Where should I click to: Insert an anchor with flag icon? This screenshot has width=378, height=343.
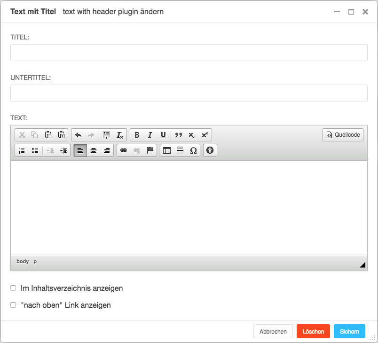pos(150,150)
